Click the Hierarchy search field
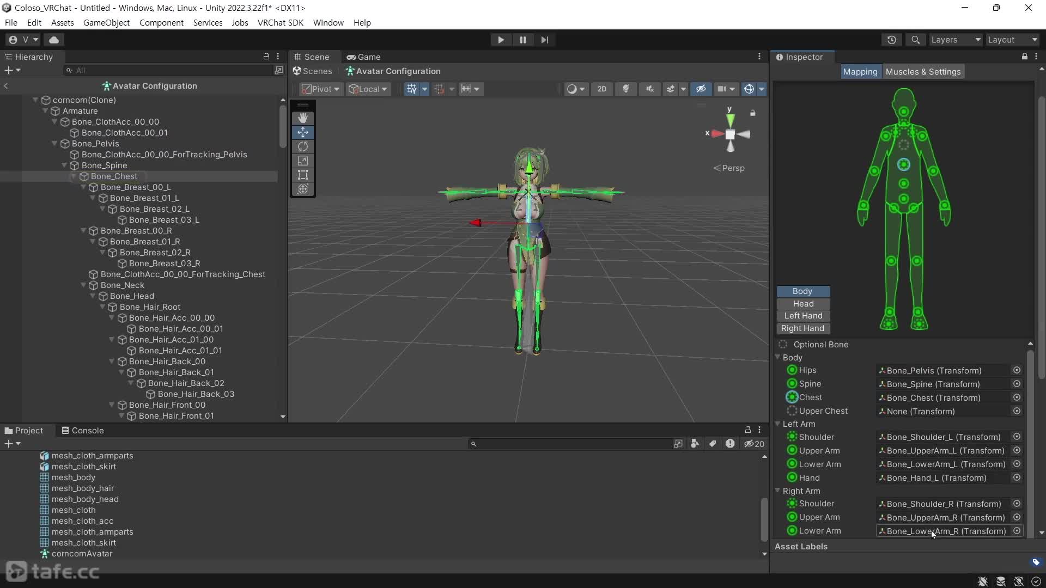 [169, 70]
